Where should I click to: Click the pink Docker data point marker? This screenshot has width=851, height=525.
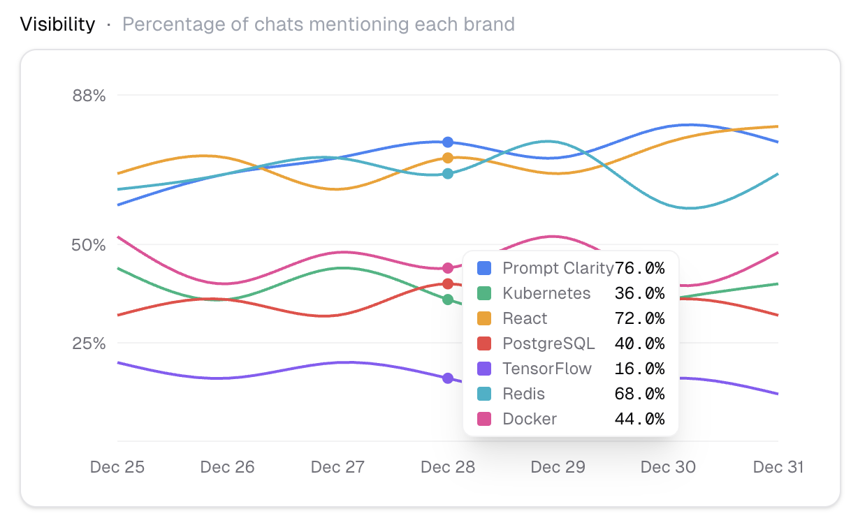coord(448,268)
